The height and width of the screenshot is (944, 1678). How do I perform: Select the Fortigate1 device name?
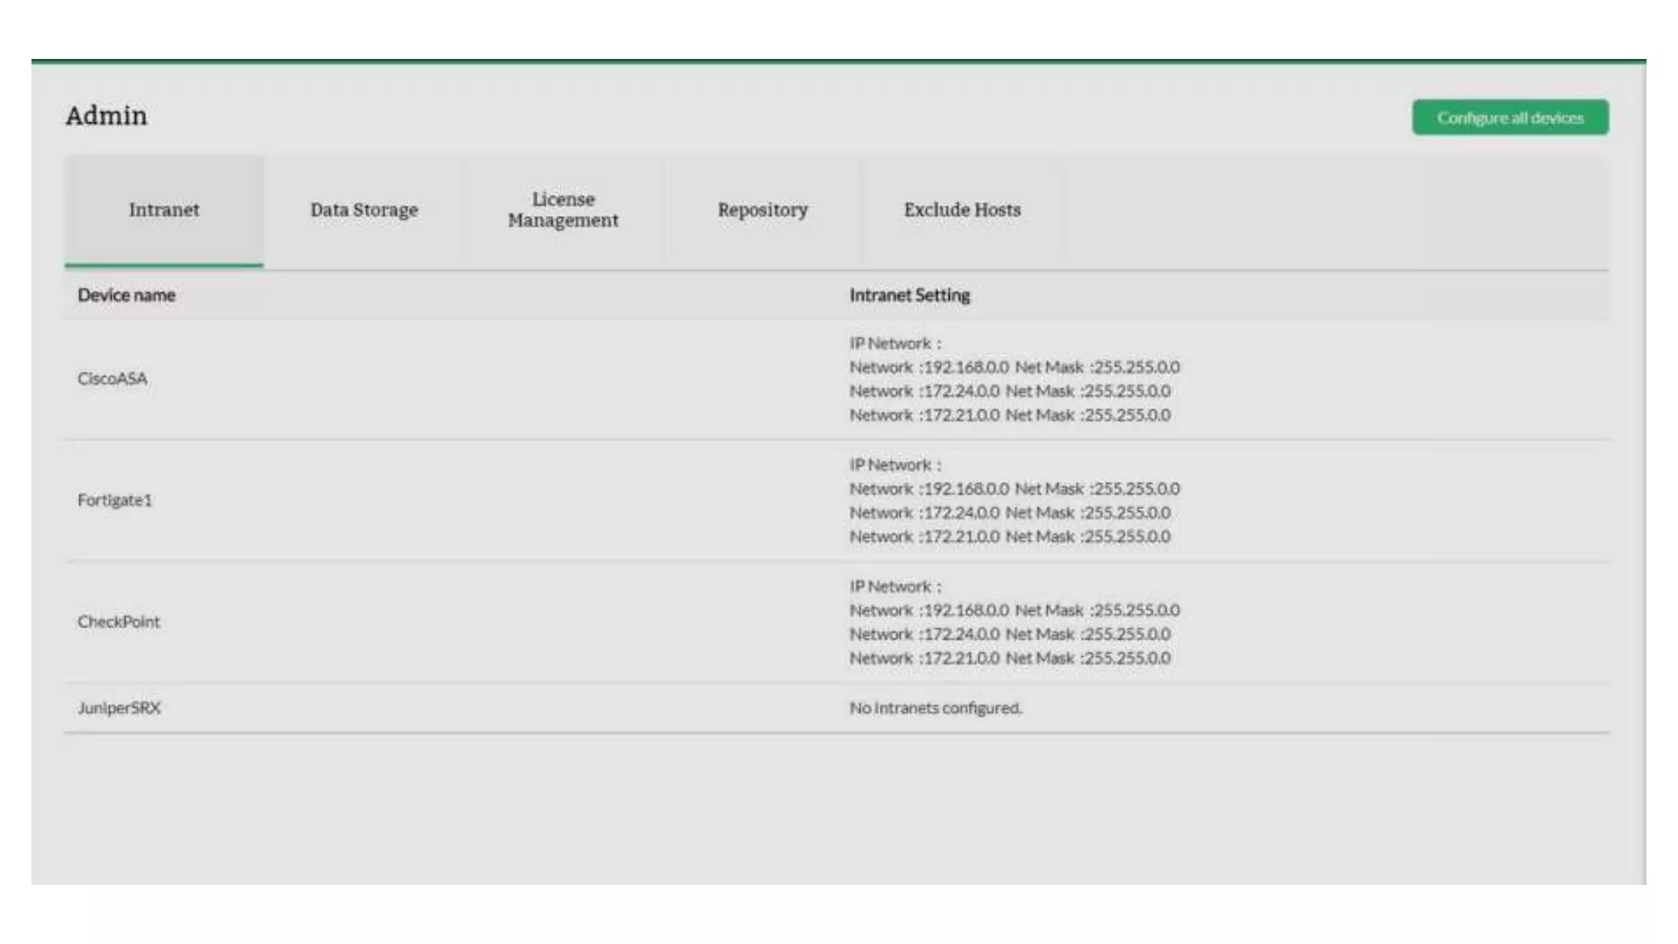pyautogui.click(x=115, y=500)
